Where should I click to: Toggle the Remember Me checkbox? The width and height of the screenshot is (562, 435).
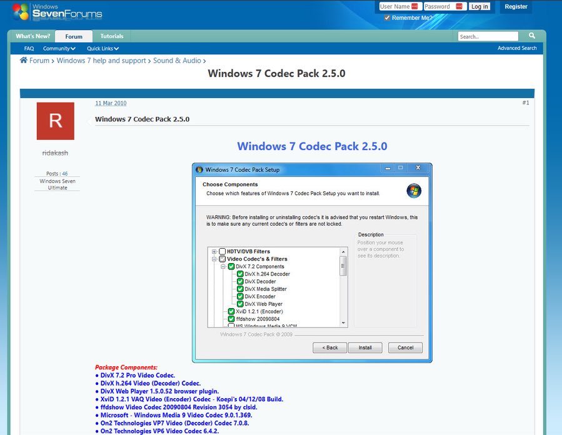point(387,17)
